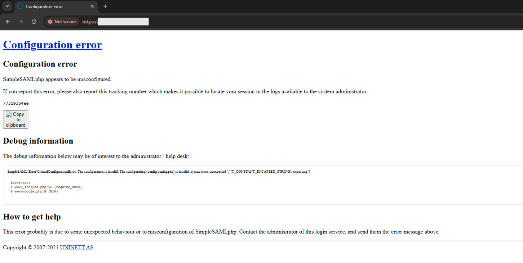523x263 pixels.
Task: Click the loading favicon on the tab
Action: pyautogui.click(x=20, y=6)
